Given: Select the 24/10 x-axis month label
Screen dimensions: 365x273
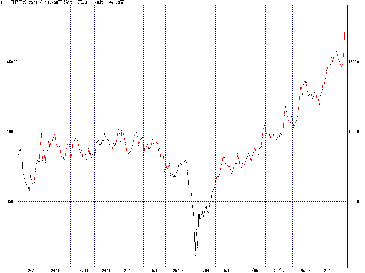Looking at the screenshot, I should (x=56, y=270).
